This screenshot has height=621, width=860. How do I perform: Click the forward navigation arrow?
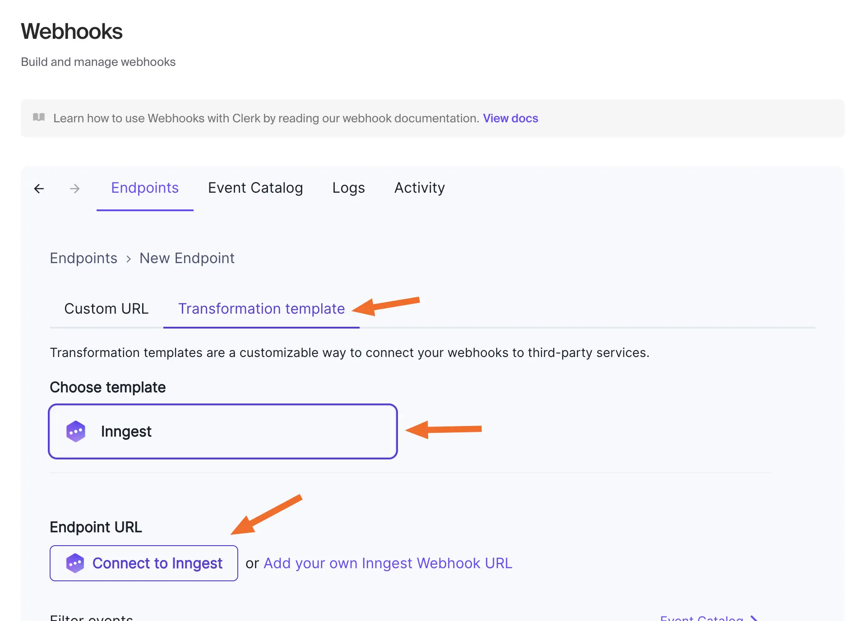tap(74, 188)
